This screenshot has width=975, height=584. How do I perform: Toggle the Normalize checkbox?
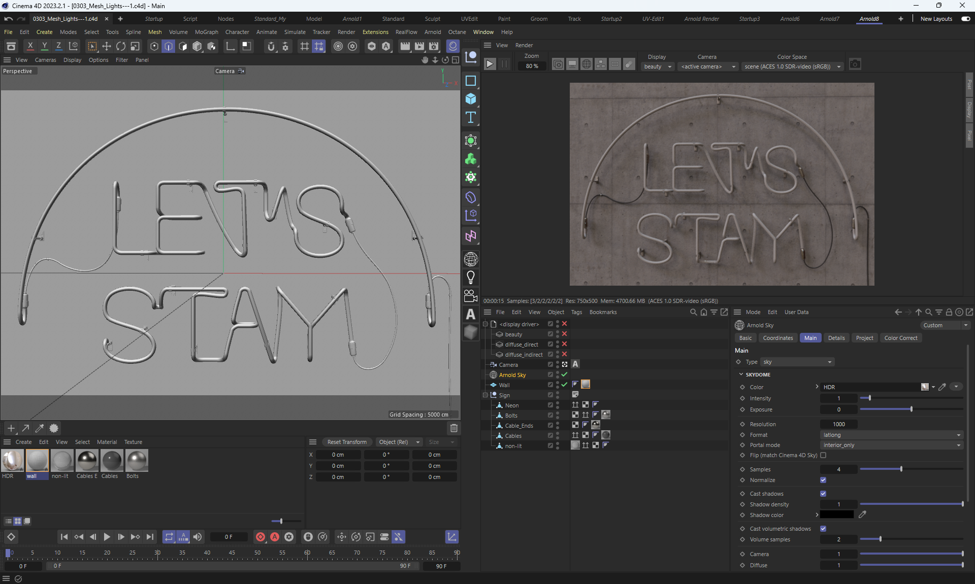click(823, 480)
